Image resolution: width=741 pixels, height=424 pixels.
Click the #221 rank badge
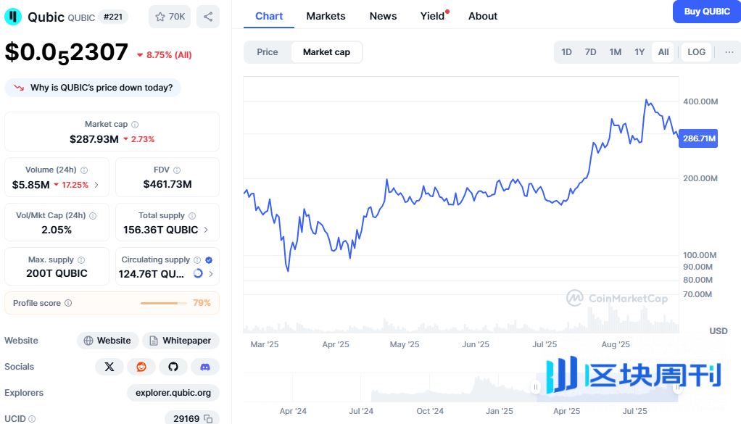[x=113, y=17]
